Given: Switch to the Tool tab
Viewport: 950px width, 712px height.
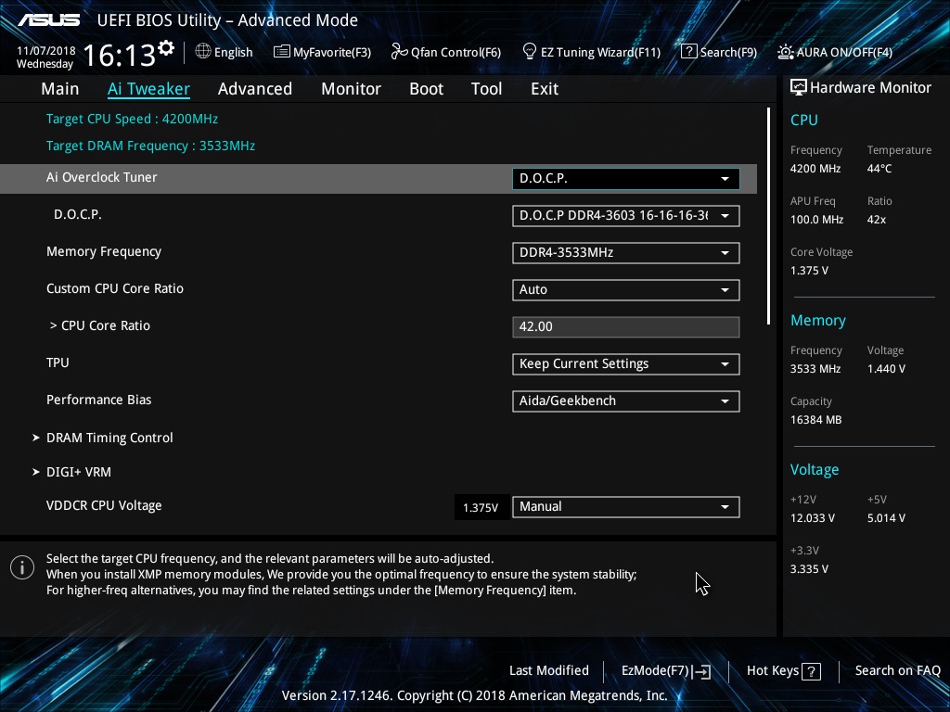Looking at the screenshot, I should click(x=486, y=89).
